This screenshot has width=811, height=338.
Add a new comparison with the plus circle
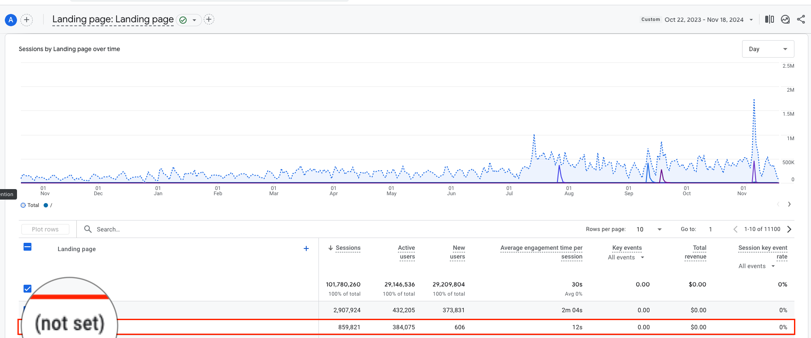[x=27, y=20]
